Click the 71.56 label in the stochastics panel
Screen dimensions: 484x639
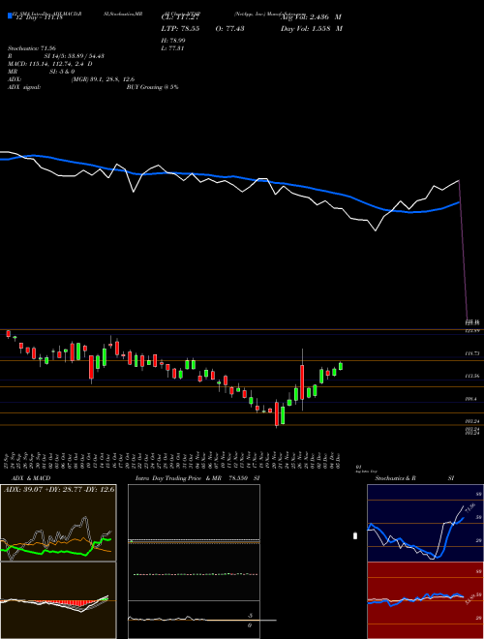(x=470, y=508)
